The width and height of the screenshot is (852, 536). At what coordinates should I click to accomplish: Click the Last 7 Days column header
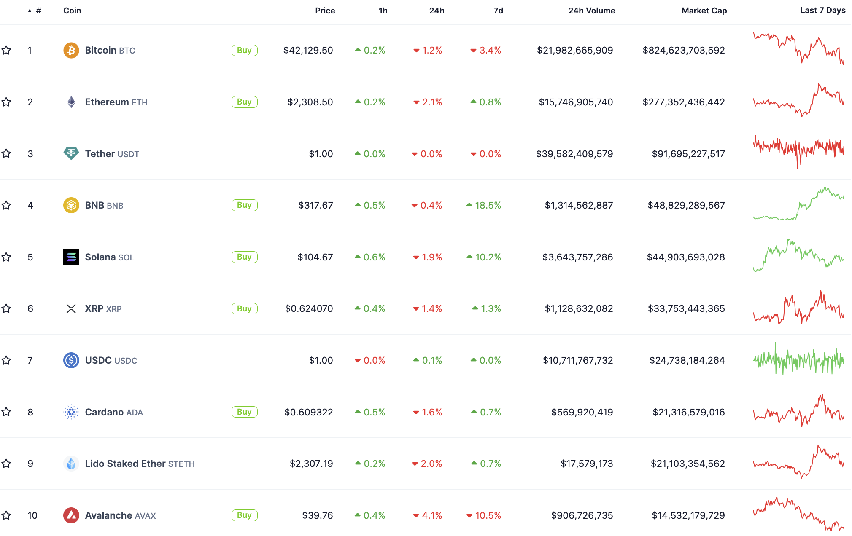point(822,11)
